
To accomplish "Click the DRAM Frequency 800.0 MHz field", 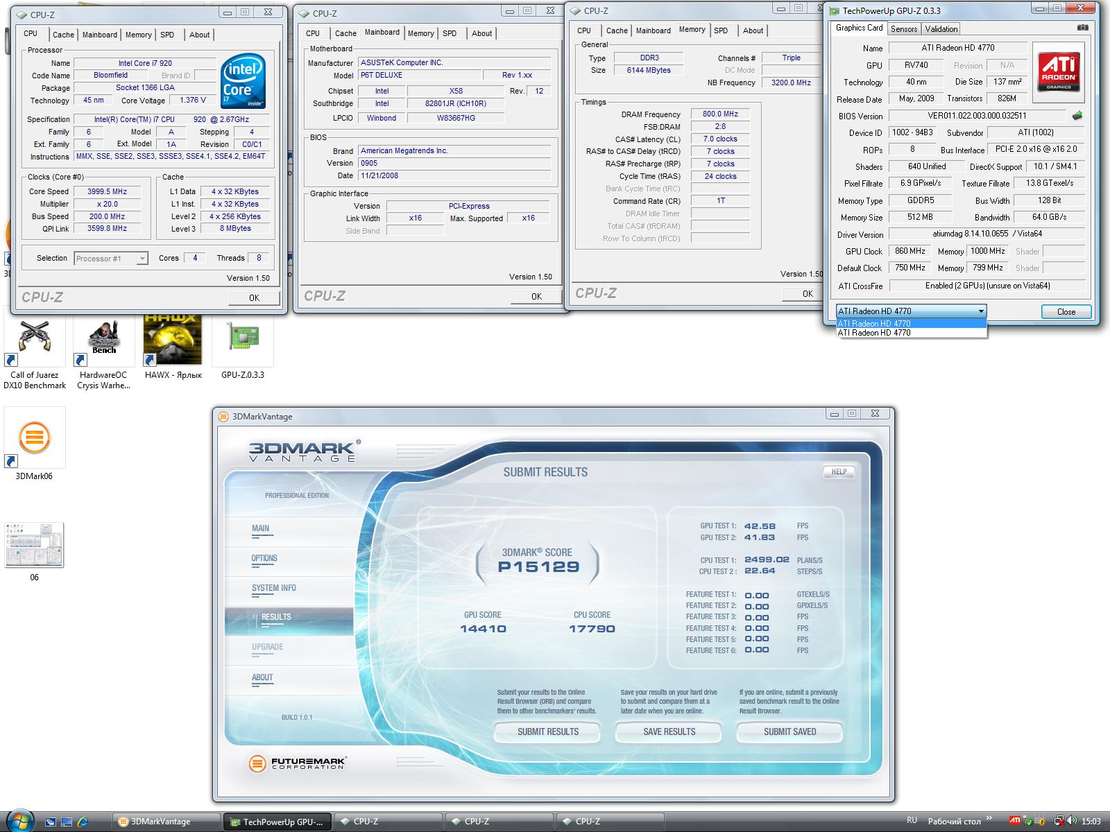I will (x=720, y=114).
